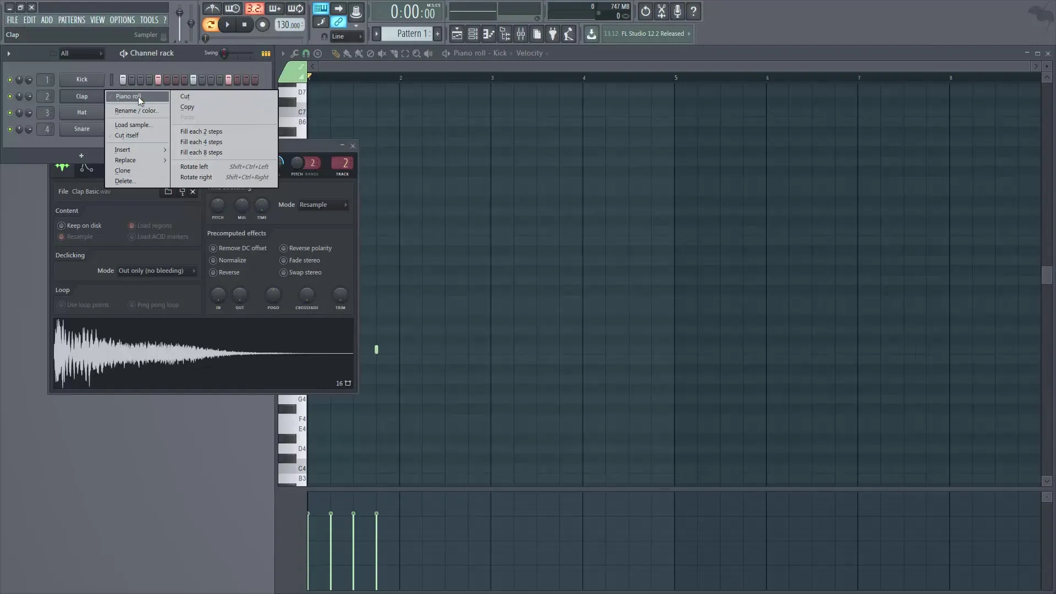Click the plugin picker scissors icon

point(662,11)
